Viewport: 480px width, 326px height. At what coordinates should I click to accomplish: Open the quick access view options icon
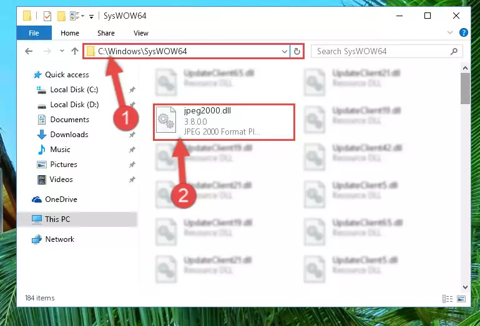[77, 16]
